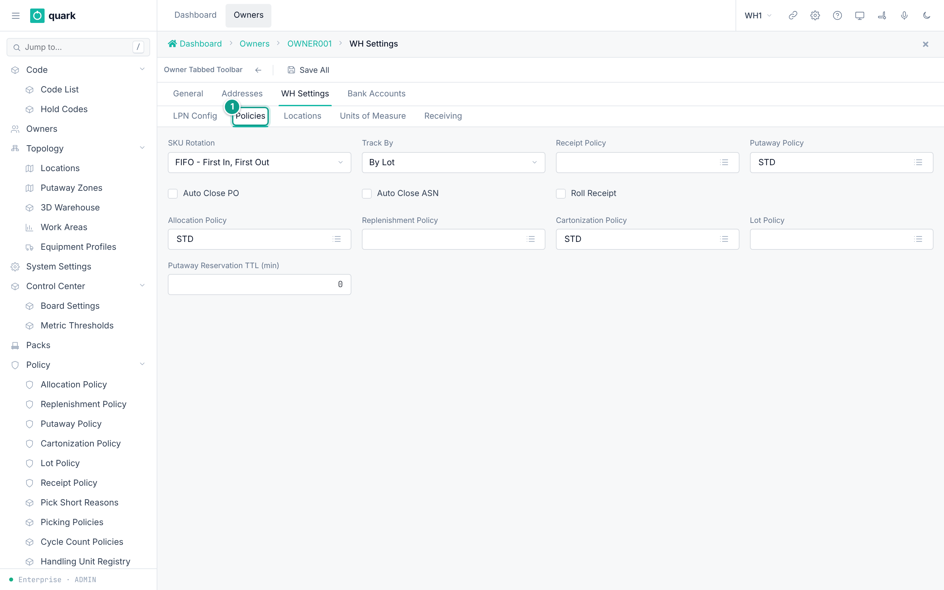Open the Track By dropdown
Viewport: 944px width, 590px height.
(453, 162)
